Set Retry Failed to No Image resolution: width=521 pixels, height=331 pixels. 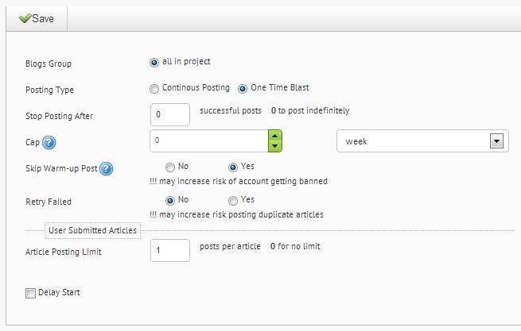(170, 201)
